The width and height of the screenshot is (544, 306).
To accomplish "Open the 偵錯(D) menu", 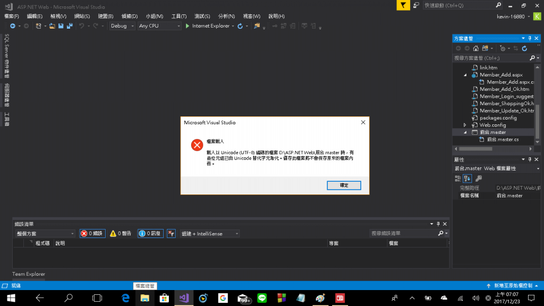I will [130, 16].
